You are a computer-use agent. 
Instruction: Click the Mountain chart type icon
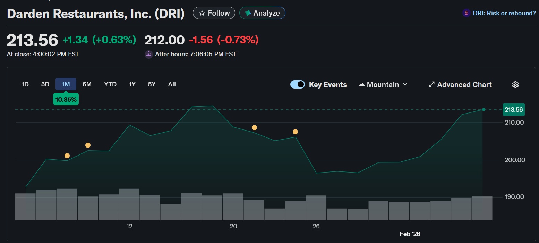[x=362, y=85]
